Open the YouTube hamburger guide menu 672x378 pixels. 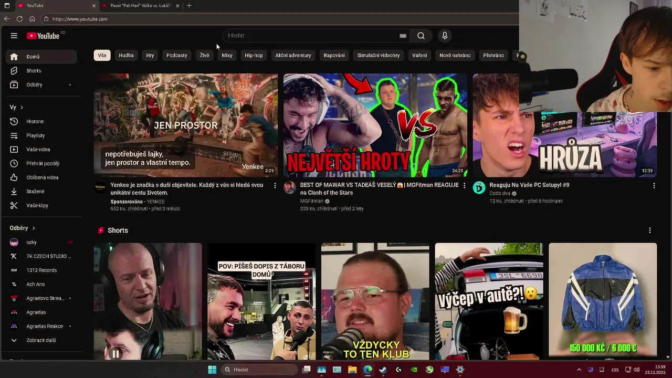pyautogui.click(x=14, y=36)
